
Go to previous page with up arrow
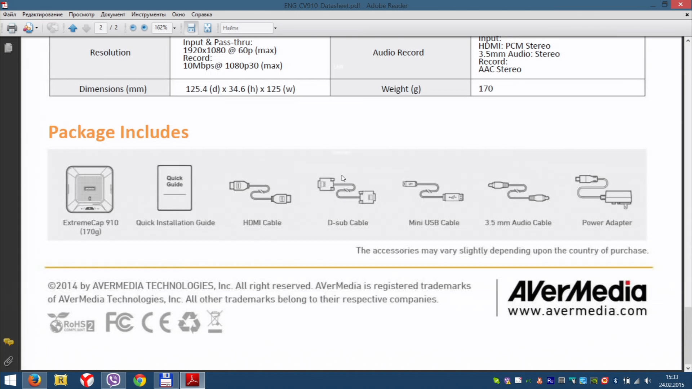[x=73, y=28]
